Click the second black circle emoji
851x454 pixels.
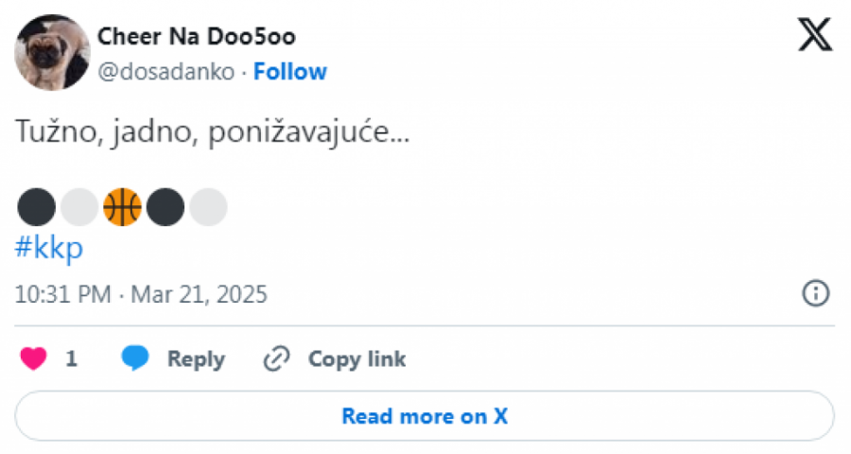coord(165,207)
